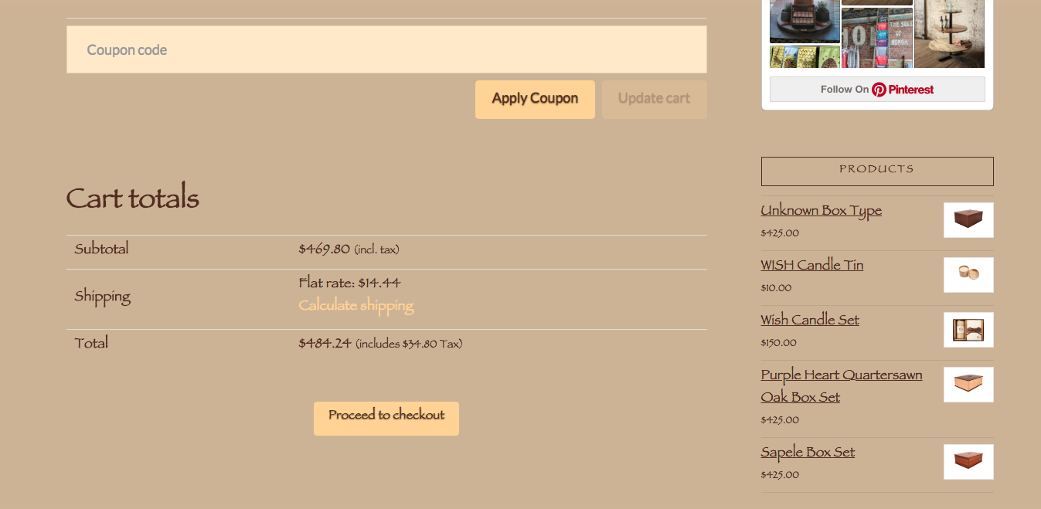Visit the Wish Candle Set product link

809,321
